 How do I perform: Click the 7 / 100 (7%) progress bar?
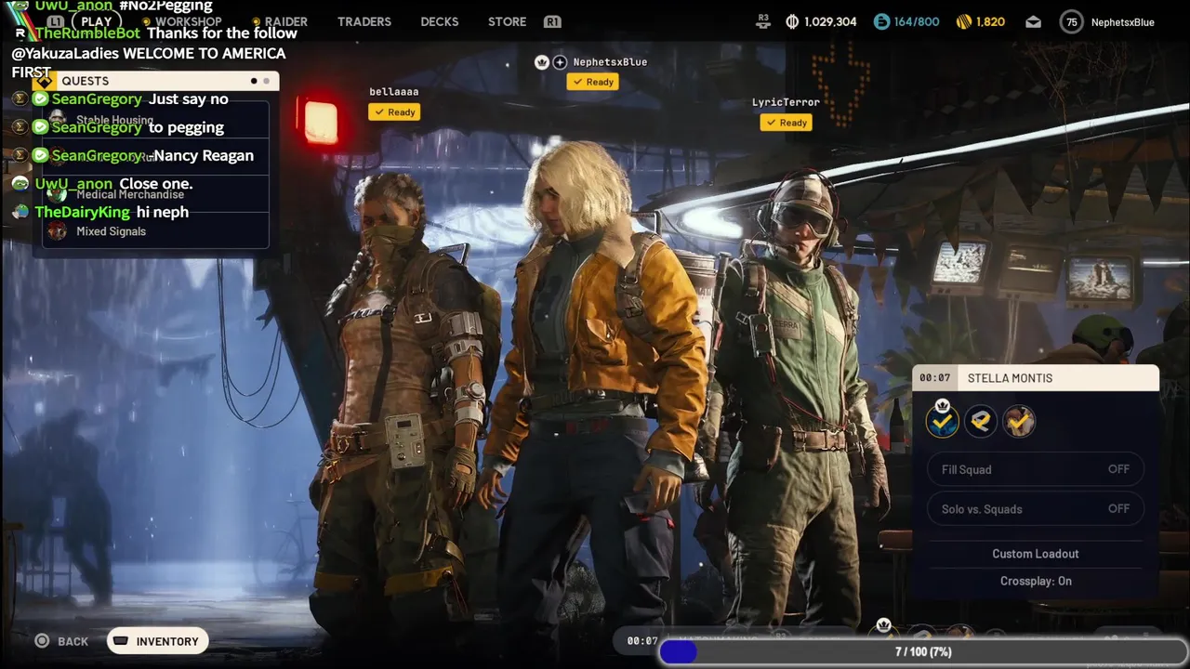(923, 652)
